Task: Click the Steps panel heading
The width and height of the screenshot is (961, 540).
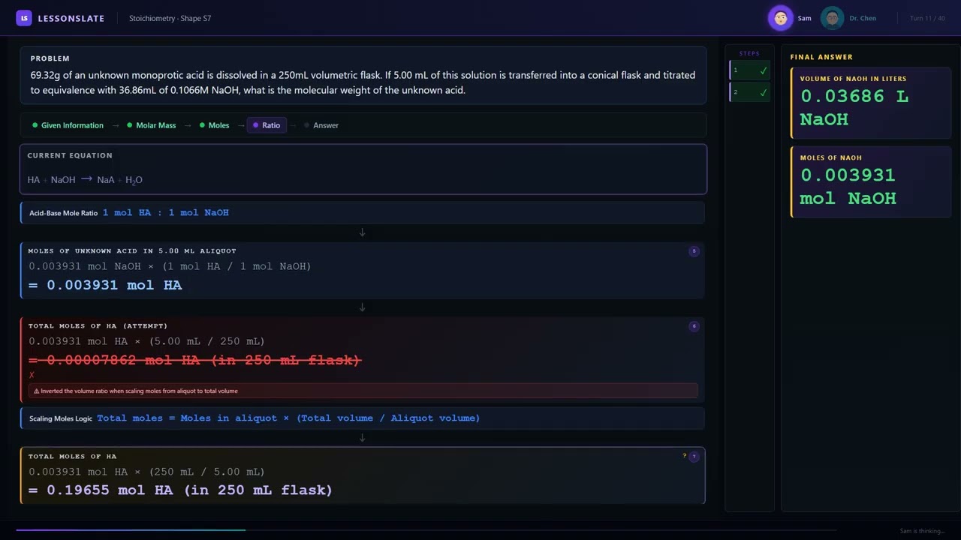Action: tap(749, 53)
